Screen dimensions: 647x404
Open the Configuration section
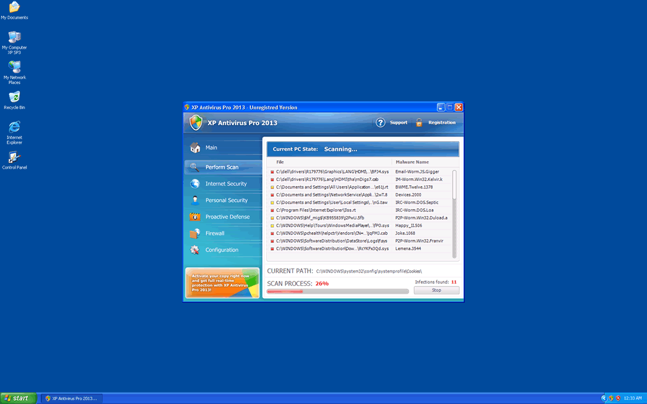point(222,250)
